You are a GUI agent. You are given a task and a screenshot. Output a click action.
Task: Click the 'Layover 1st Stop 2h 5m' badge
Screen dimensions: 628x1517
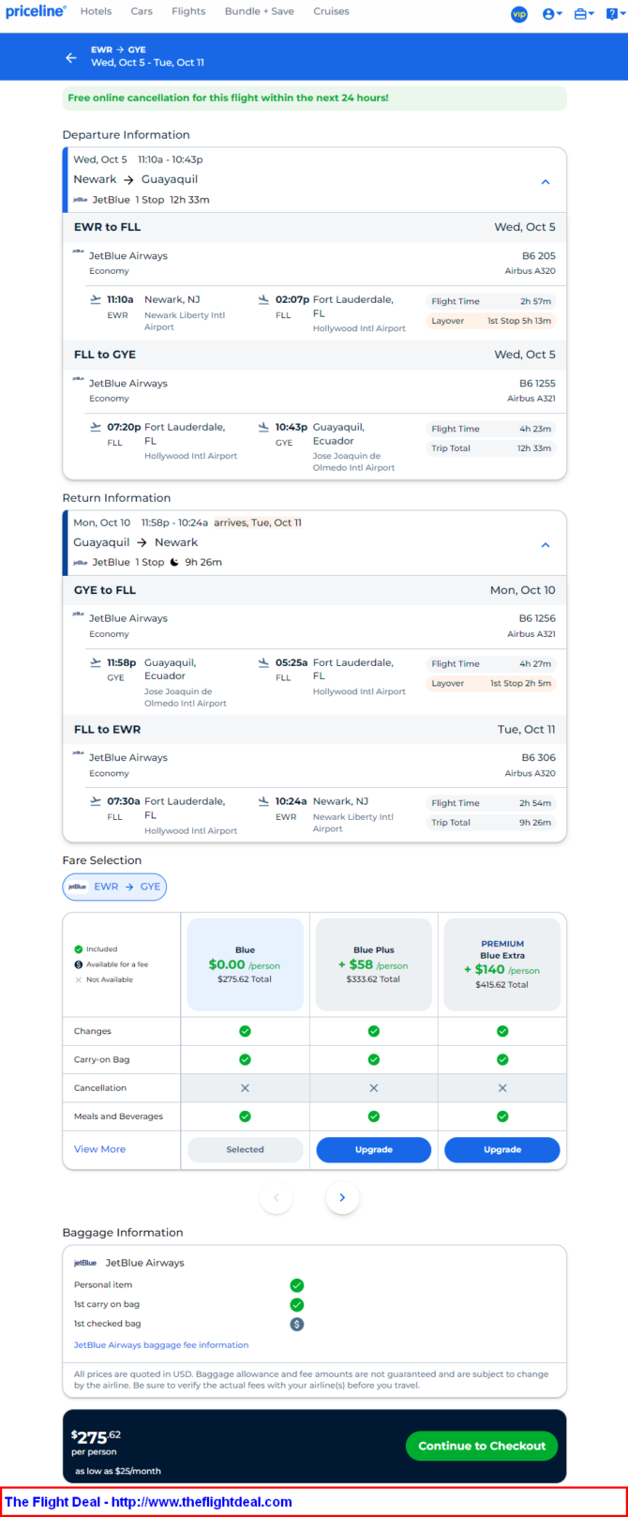tap(491, 684)
